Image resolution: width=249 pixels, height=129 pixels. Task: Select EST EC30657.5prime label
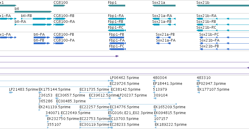[70, 95]
